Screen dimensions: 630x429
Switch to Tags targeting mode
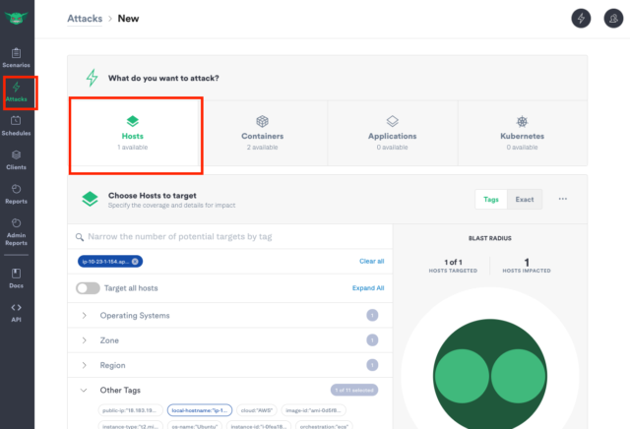tap(491, 199)
